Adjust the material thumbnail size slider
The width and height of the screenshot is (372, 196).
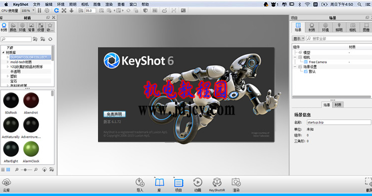(25, 170)
